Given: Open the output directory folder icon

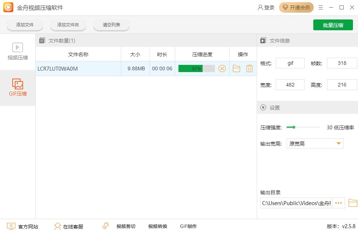Looking at the screenshot, I should coord(353,203).
